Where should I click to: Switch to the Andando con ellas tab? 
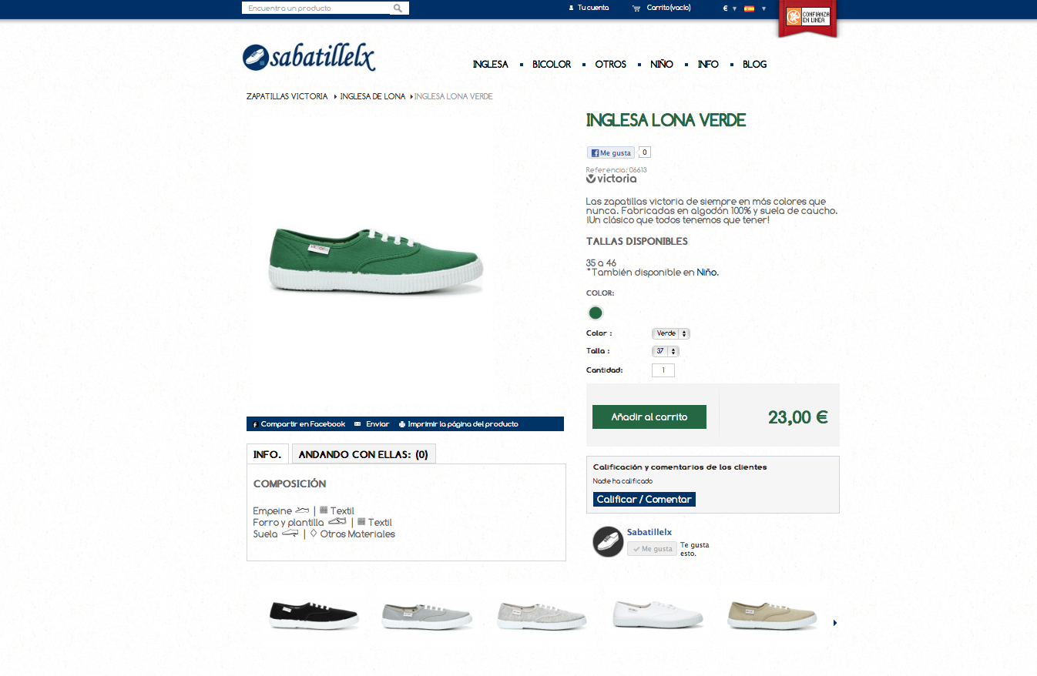point(364,454)
